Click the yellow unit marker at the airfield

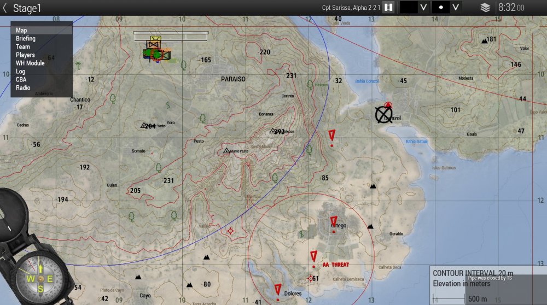pyautogui.click(x=154, y=44)
